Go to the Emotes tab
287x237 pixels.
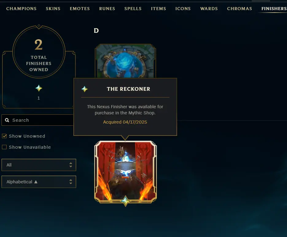pyautogui.click(x=80, y=9)
